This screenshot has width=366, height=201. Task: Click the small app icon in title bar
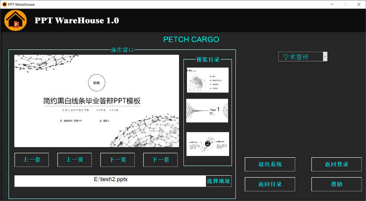pos(4,4)
